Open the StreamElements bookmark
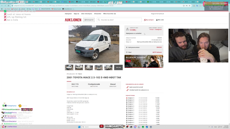The height and width of the screenshot is (129, 230). pyautogui.click(x=68, y=9)
